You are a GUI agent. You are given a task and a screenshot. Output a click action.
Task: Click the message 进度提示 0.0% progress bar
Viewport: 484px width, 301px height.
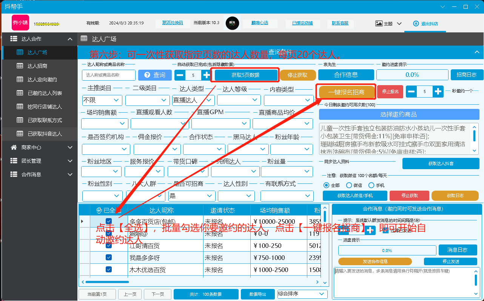click(387, 250)
